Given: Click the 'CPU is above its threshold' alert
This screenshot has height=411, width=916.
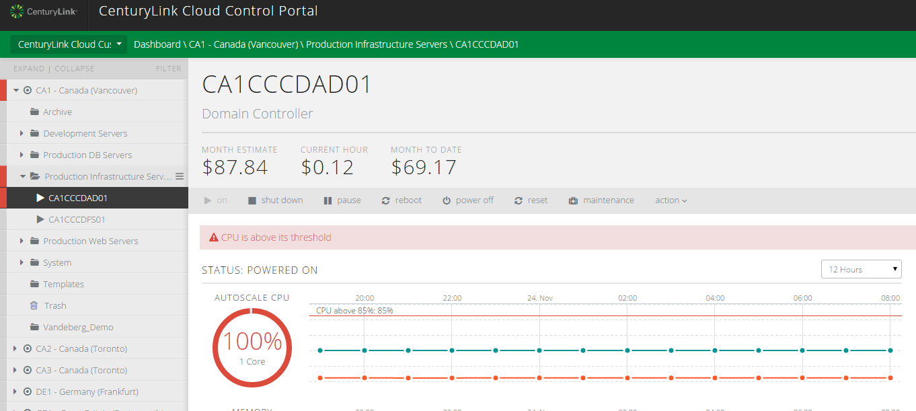Looking at the screenshot, I should click(558, 237).
